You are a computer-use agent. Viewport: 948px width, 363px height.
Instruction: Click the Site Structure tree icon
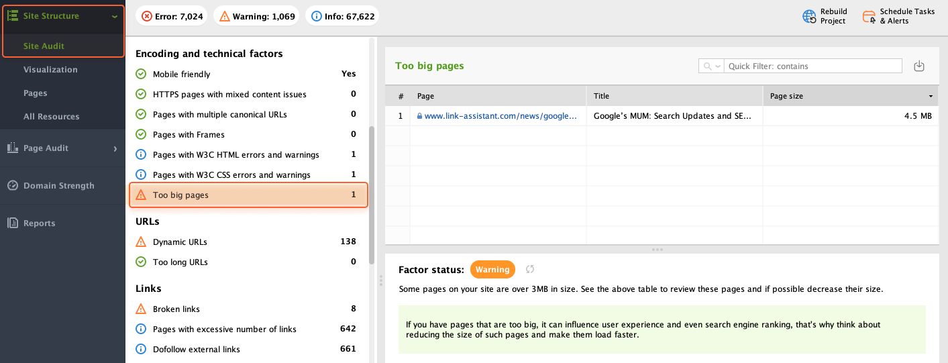point(12,15)
